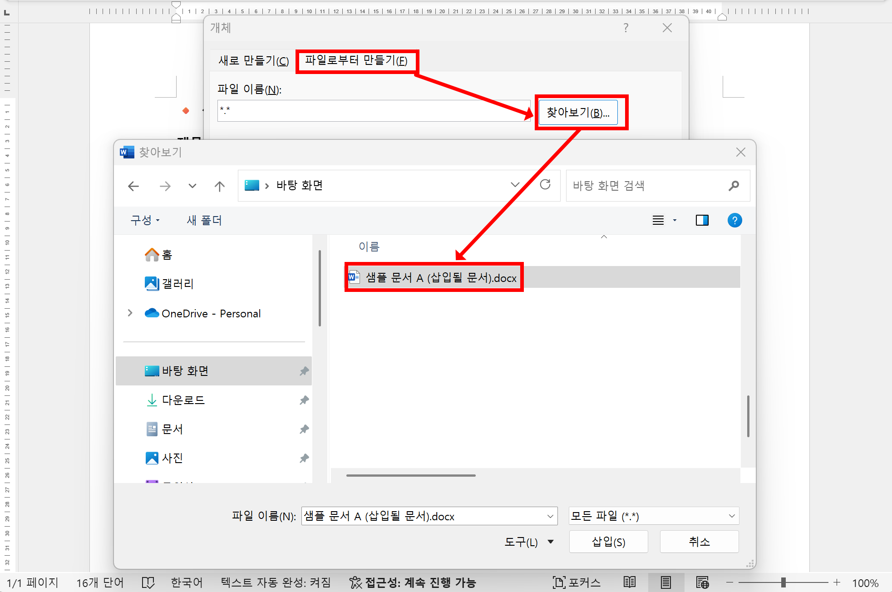Switch to 새로 만들기(C) tab
The image size is (892, 592).
click(254, 60)
